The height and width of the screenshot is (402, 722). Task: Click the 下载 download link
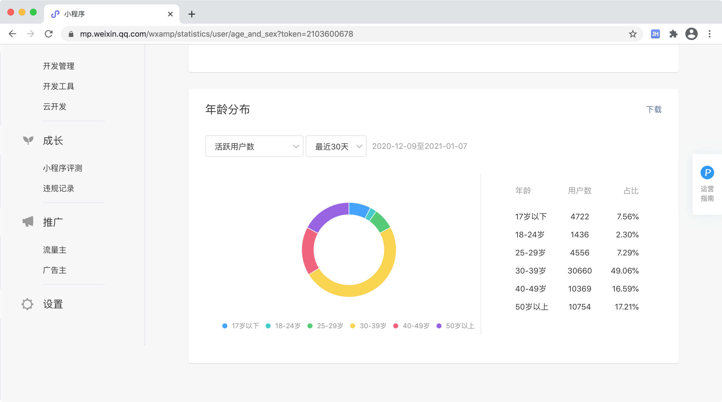(x=654, y=109)
